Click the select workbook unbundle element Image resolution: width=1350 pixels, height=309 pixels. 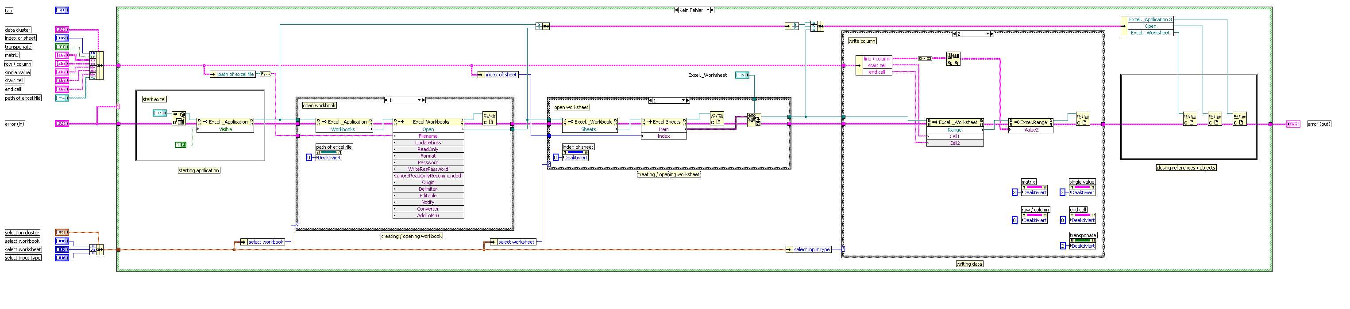point(266,241)
